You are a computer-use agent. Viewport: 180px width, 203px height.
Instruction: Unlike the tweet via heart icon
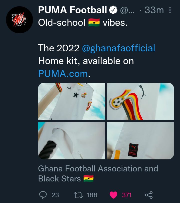(x=113, y=195)
